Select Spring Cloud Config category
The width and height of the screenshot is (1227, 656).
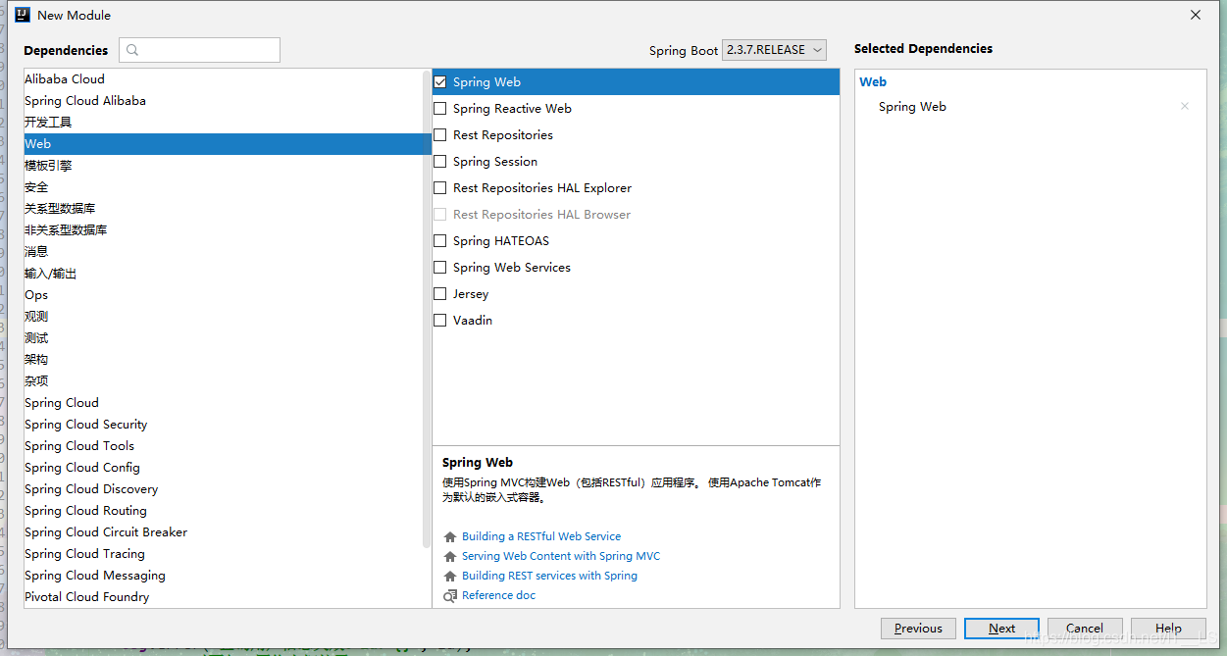click(224, 468)
